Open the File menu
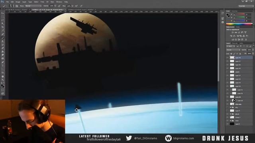Screen dimensions: 255x143 8,2
